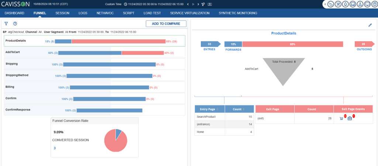Sort the entry Count column
The width and height of the screenshot is (378, 166).
(x=239, y=109)
